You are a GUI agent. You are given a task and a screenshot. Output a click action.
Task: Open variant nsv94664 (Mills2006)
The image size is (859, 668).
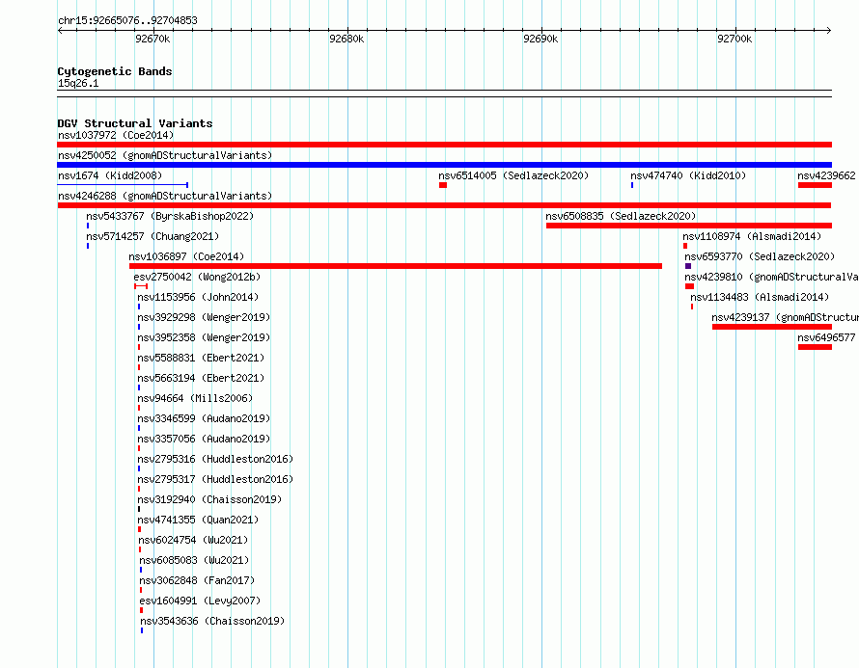coord(195,398)
